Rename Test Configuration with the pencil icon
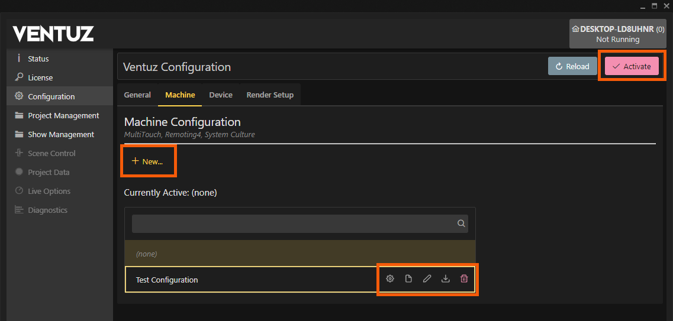This screenshot has width=673, height=321. point(427,279)
